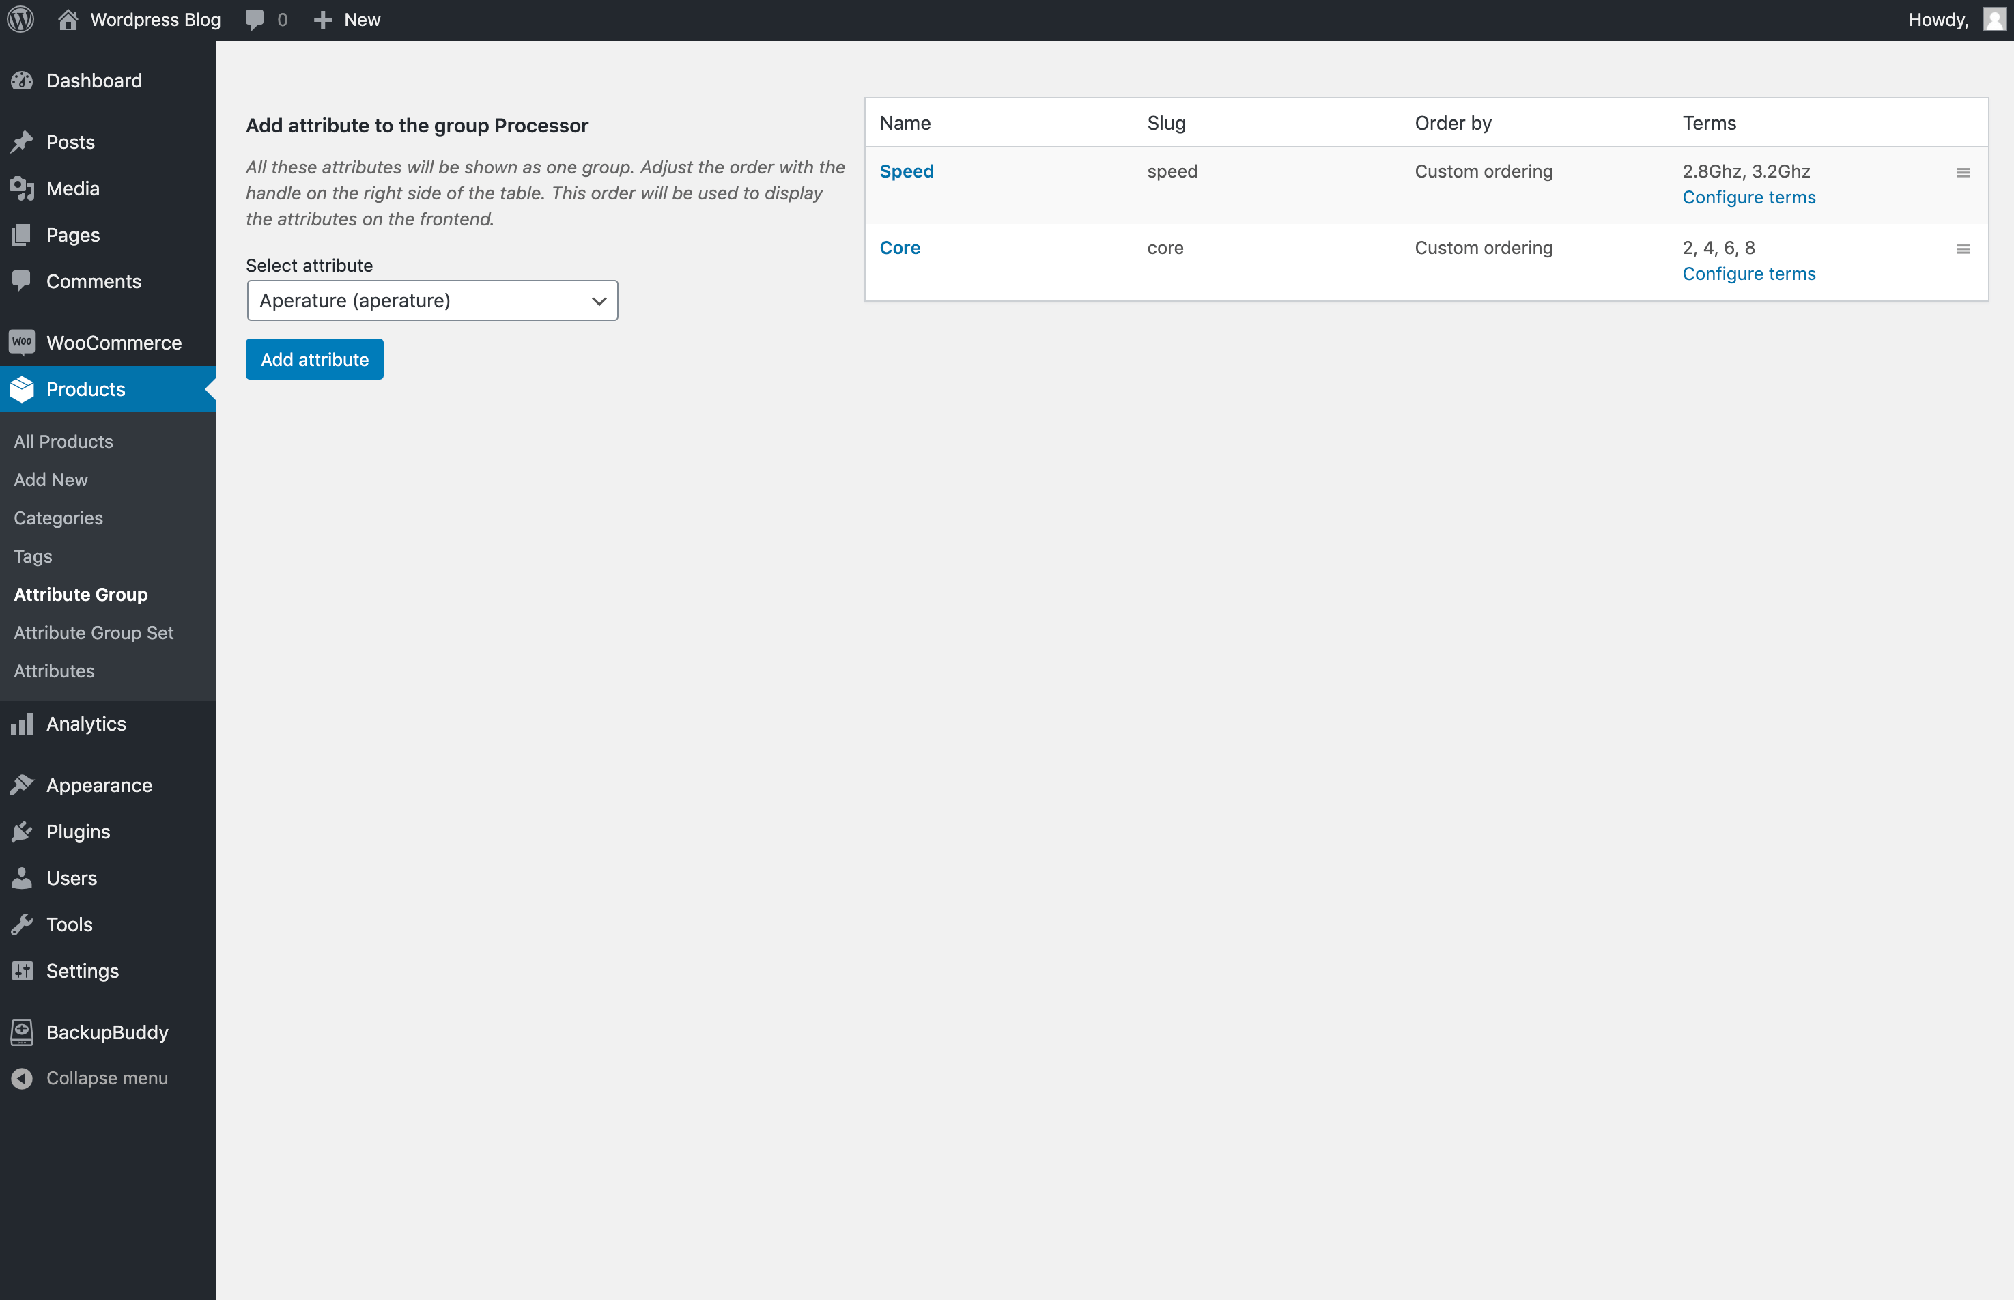Click the Core attribute name link
Screen dimensions: 2014x1300
900,246
